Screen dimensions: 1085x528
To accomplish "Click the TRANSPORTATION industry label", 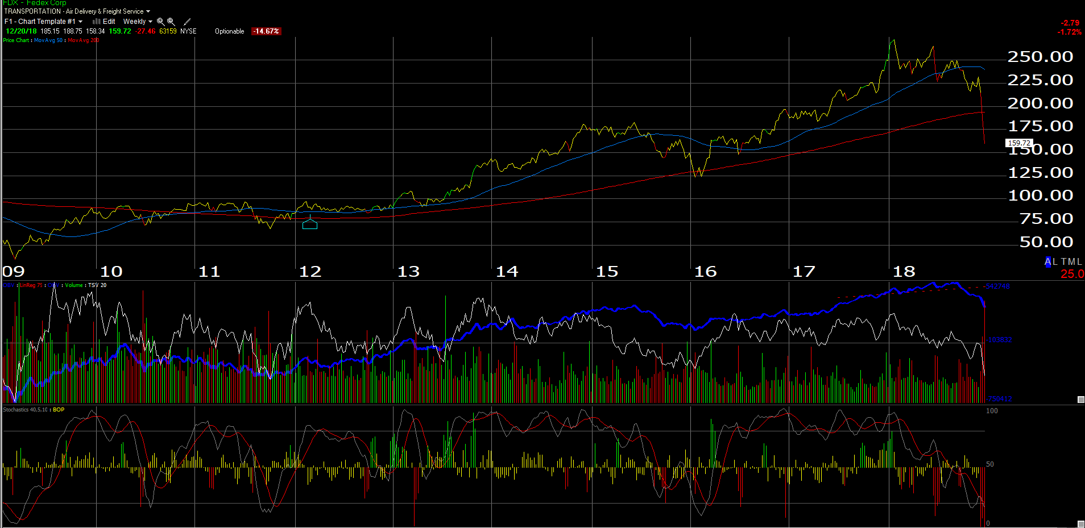I will click(32, 11).
